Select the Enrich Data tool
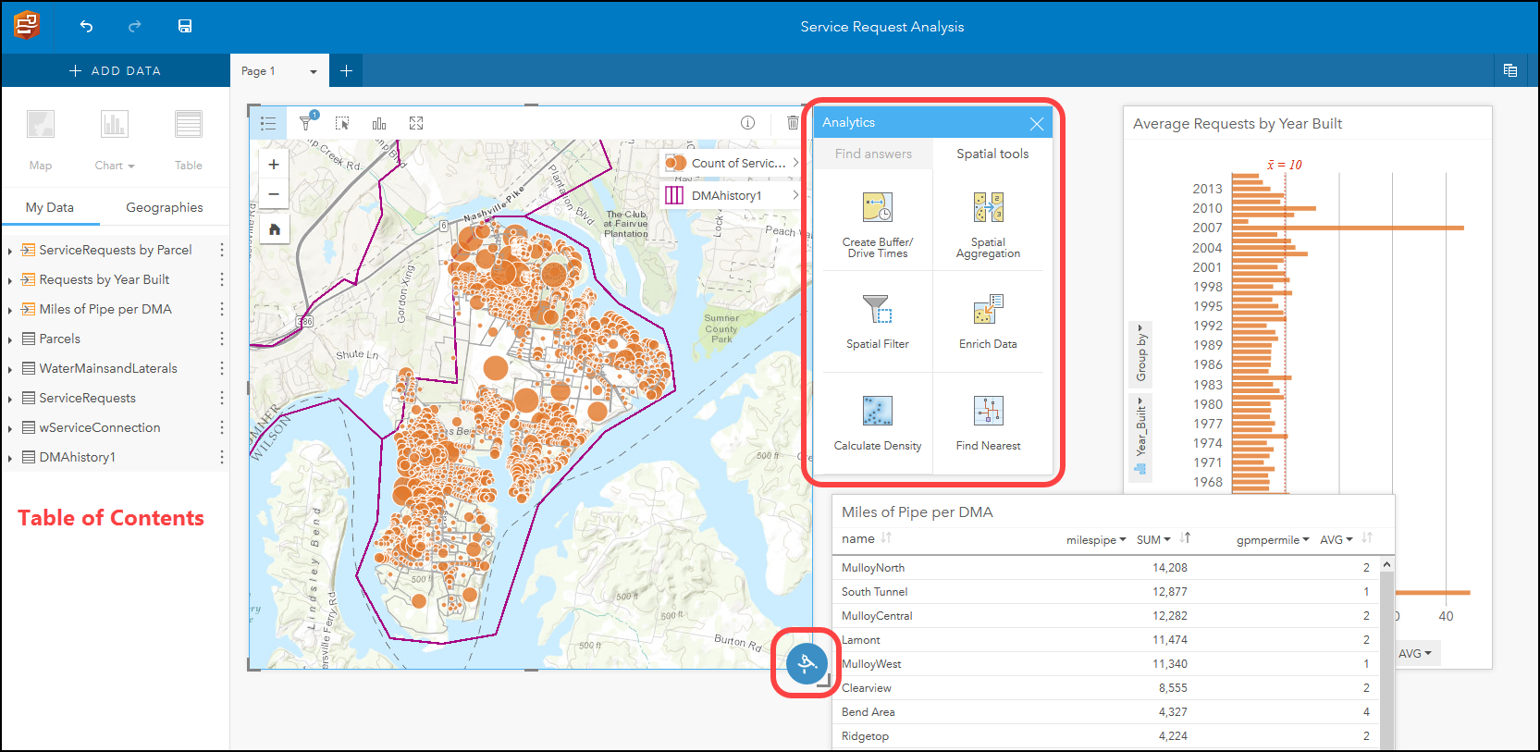Viewport: 1540px width, 752px height. click(x=988, y=321)
